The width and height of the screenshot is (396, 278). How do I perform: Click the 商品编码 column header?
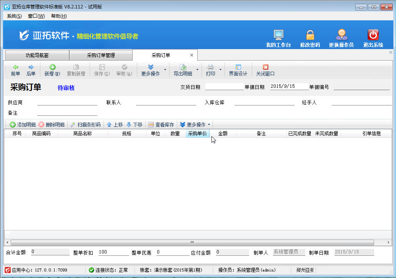coord(42,133)
